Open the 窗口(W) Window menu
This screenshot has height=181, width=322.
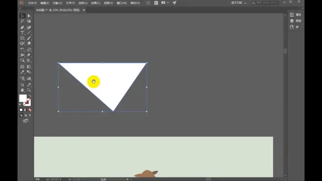(122, 3)
